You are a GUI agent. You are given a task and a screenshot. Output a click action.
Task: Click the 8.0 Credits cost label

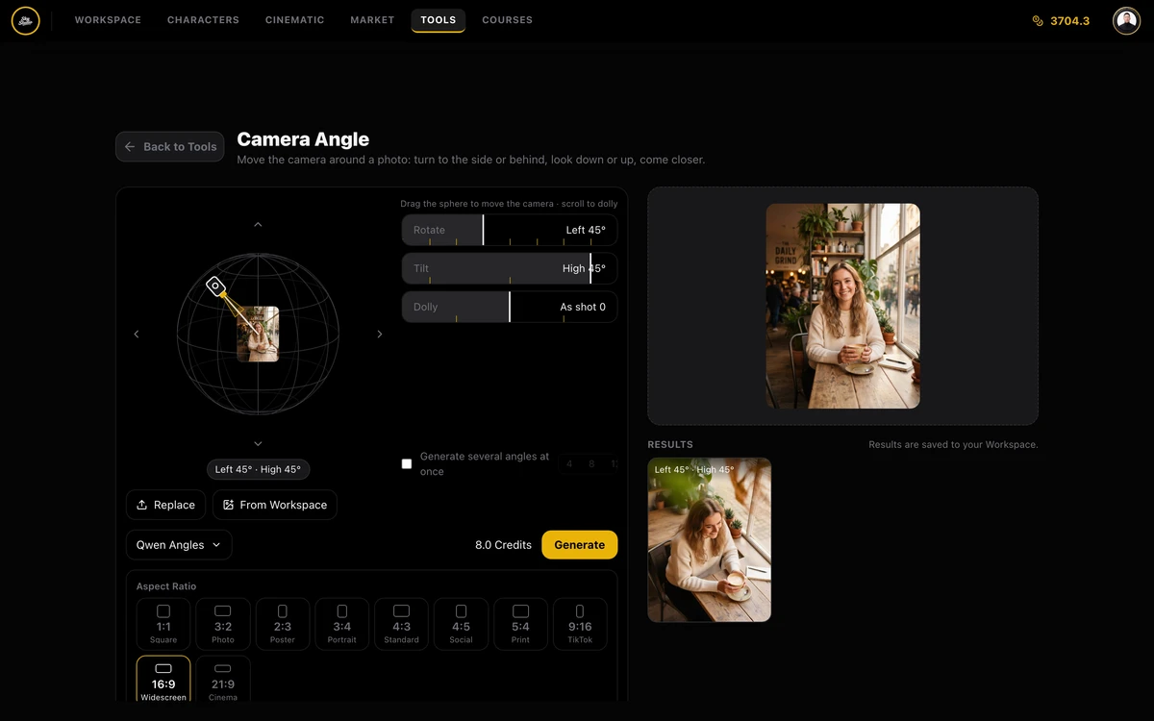[503, 545]
